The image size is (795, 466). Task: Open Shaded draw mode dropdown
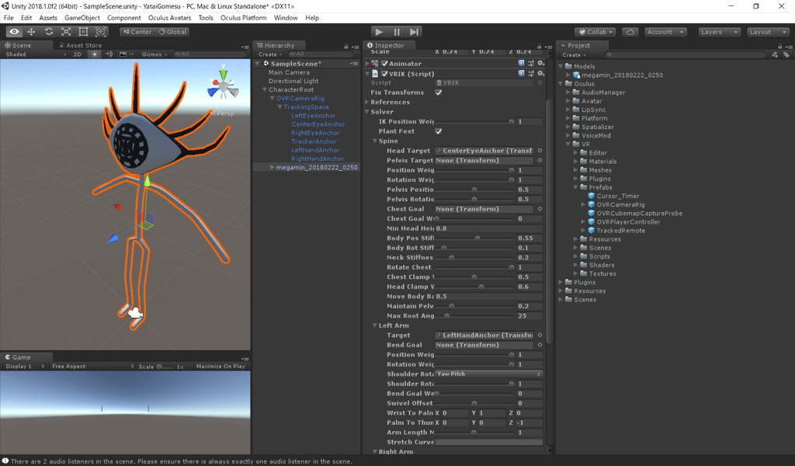[36, 54]
